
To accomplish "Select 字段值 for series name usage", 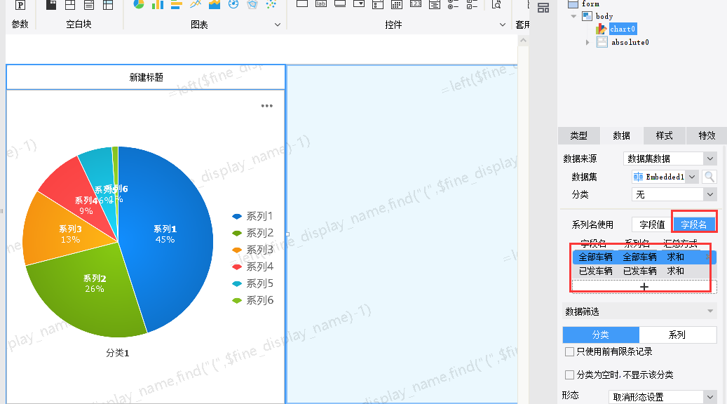I will pyautogui.click(x=651, y=224).
